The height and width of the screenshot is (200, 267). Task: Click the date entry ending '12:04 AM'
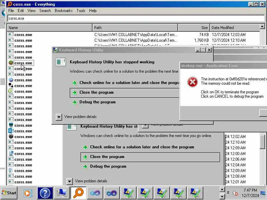tap(235, 165)
